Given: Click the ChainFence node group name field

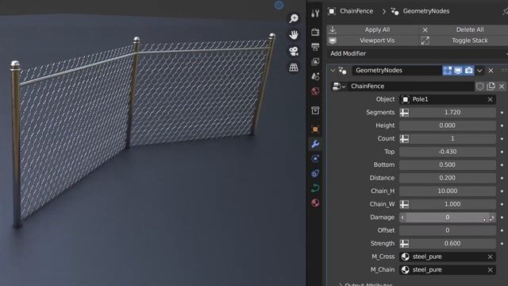Looking at the screenshot, I should coord(411,87).
